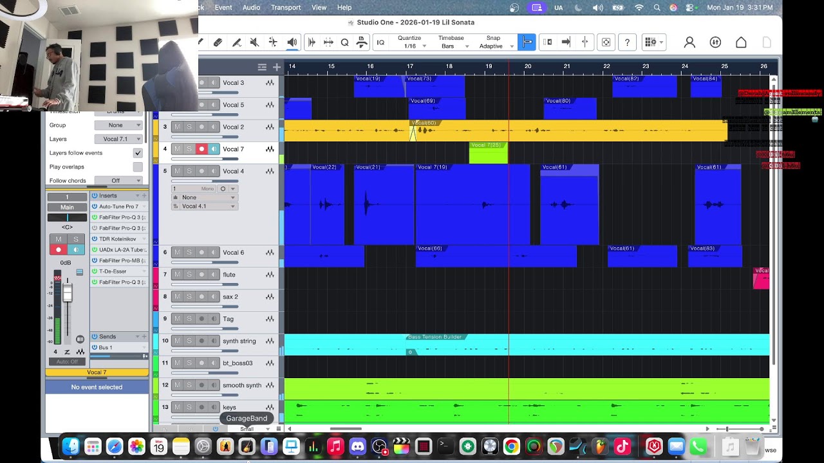Click the channel pan slider
This screenshot has width=824, height=463.
(x=67, y=218)
